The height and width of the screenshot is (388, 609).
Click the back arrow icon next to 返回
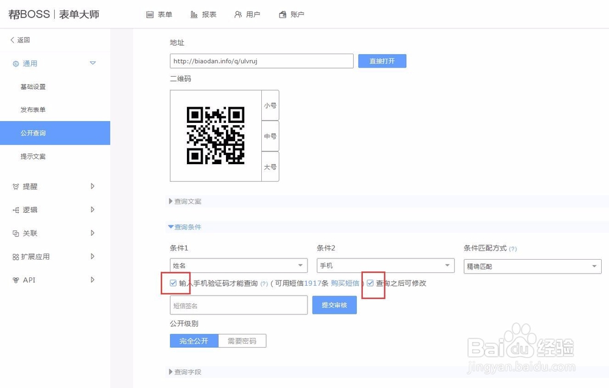[x=12, y=40]
